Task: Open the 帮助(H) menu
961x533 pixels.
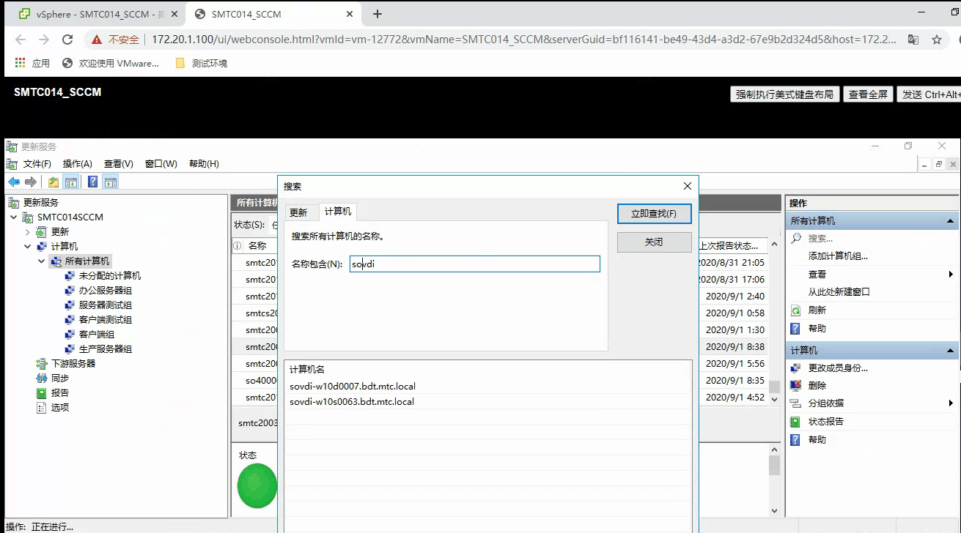Action: 204,163
